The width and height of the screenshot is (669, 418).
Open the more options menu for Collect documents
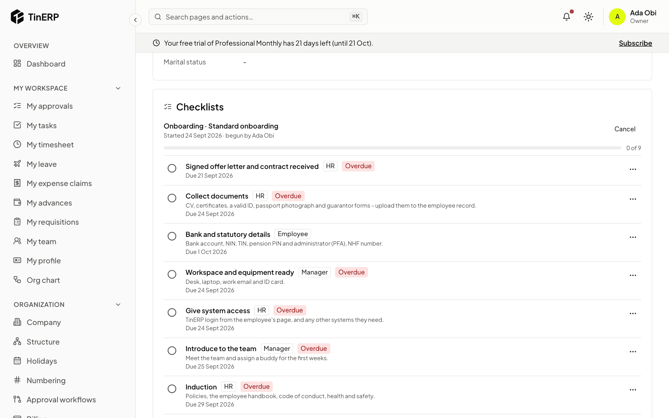[633, 199]
